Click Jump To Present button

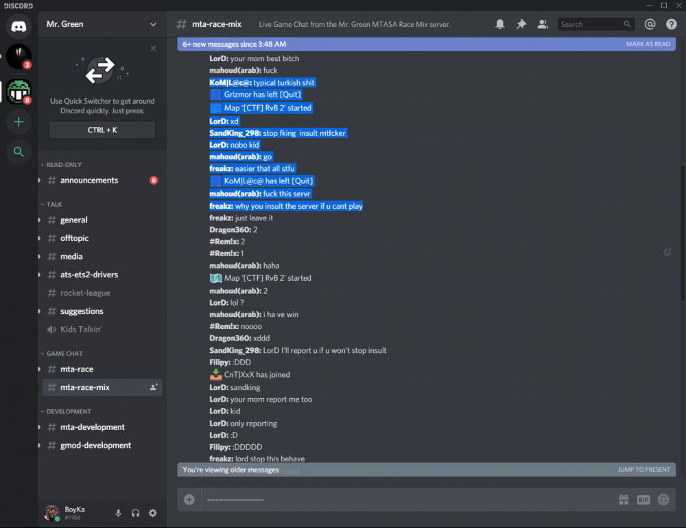643,470
